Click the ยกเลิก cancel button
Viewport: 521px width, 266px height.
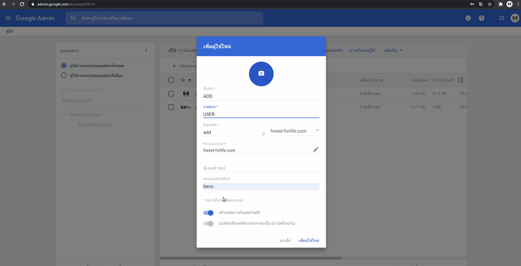pyautogui.click(x=285, y=241)
